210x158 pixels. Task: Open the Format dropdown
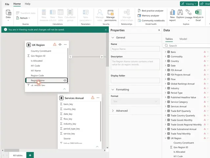point(136,101)
